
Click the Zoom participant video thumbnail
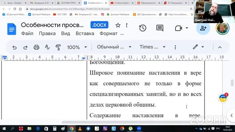(214, 11)
